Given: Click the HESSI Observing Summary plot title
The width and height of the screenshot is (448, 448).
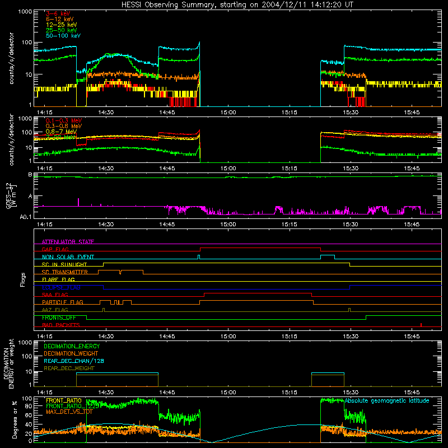Looking at the screenshot, I should click(x=237, y=5).
